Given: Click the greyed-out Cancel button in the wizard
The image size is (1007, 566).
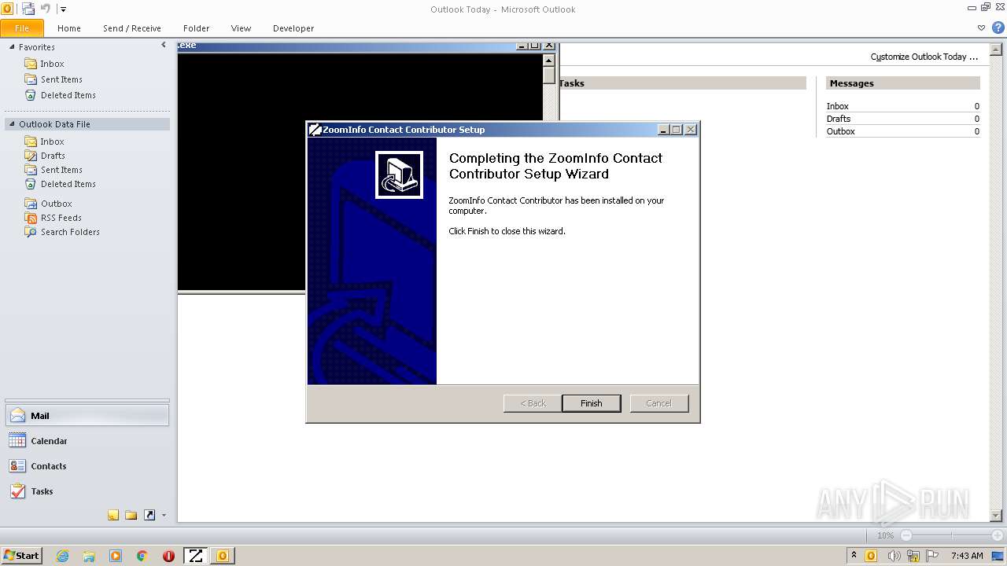Looking at the screenshot, I should pyautogui.click(x=658, y=403).
